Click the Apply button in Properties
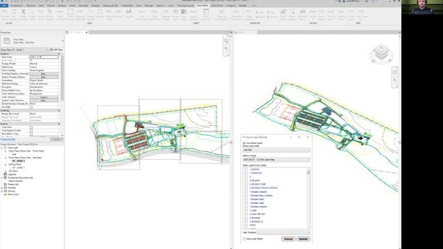The image size is (443, 249). [57, 140]
